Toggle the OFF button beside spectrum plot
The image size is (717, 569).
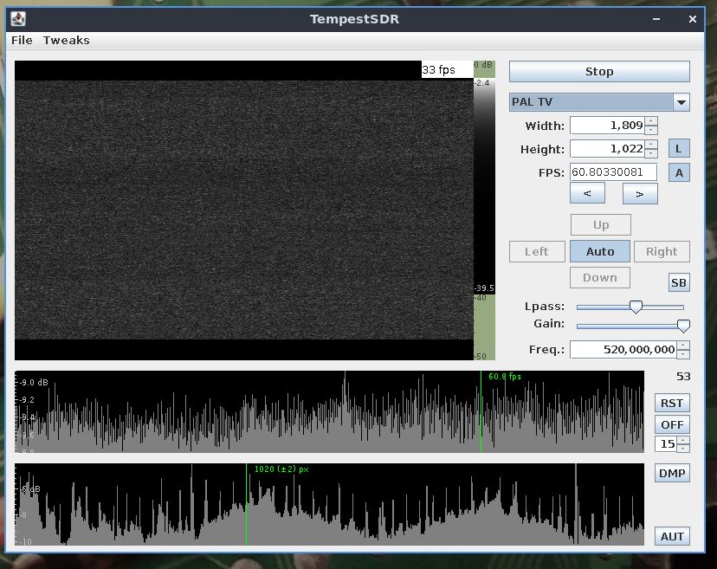(x=672, y=424)
